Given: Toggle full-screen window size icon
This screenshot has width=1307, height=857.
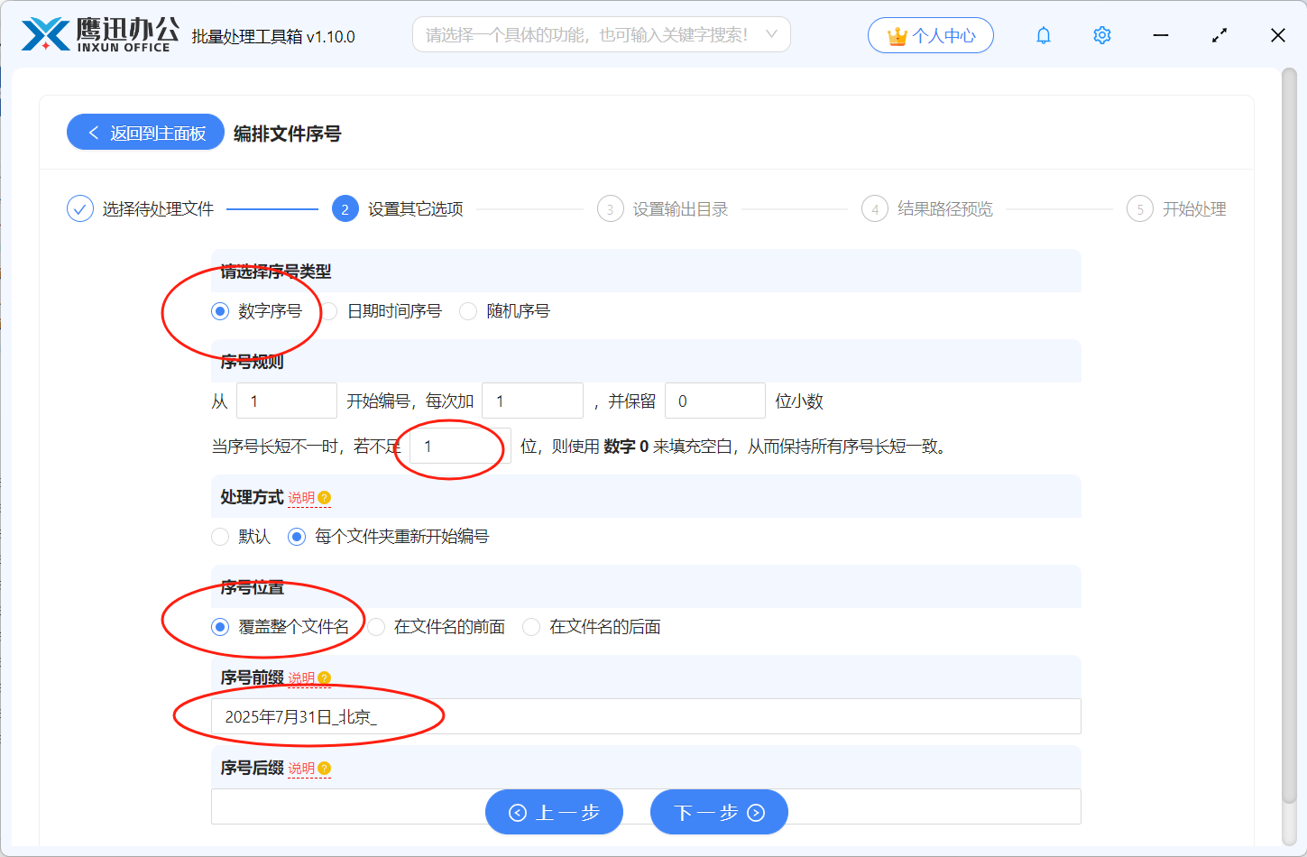Looking at the screenshot, I should coord(1220,35).
